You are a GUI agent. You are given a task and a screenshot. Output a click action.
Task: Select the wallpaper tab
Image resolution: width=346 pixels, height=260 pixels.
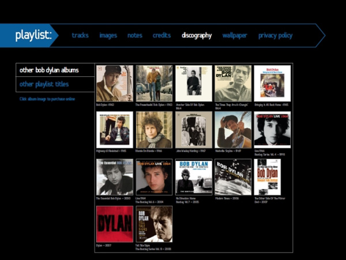coord(235,35)
